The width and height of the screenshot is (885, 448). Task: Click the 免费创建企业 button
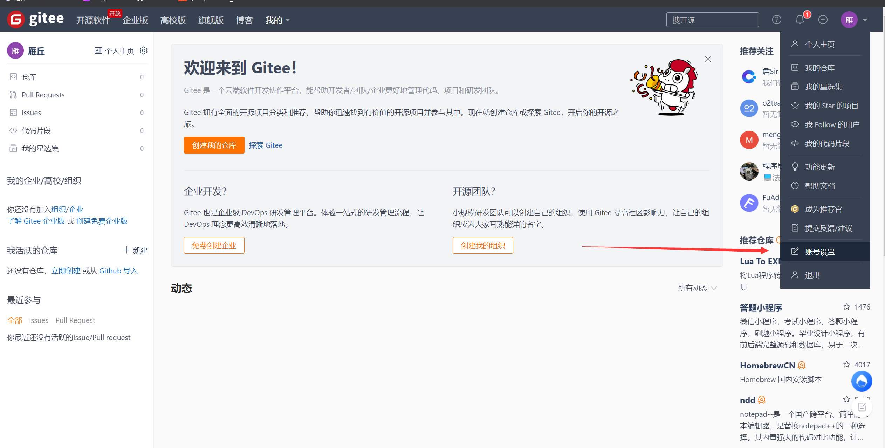[214, 245]
